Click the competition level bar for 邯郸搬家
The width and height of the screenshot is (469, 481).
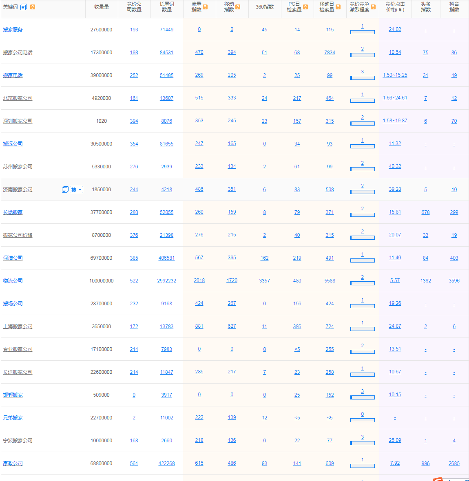coord(362,397)
